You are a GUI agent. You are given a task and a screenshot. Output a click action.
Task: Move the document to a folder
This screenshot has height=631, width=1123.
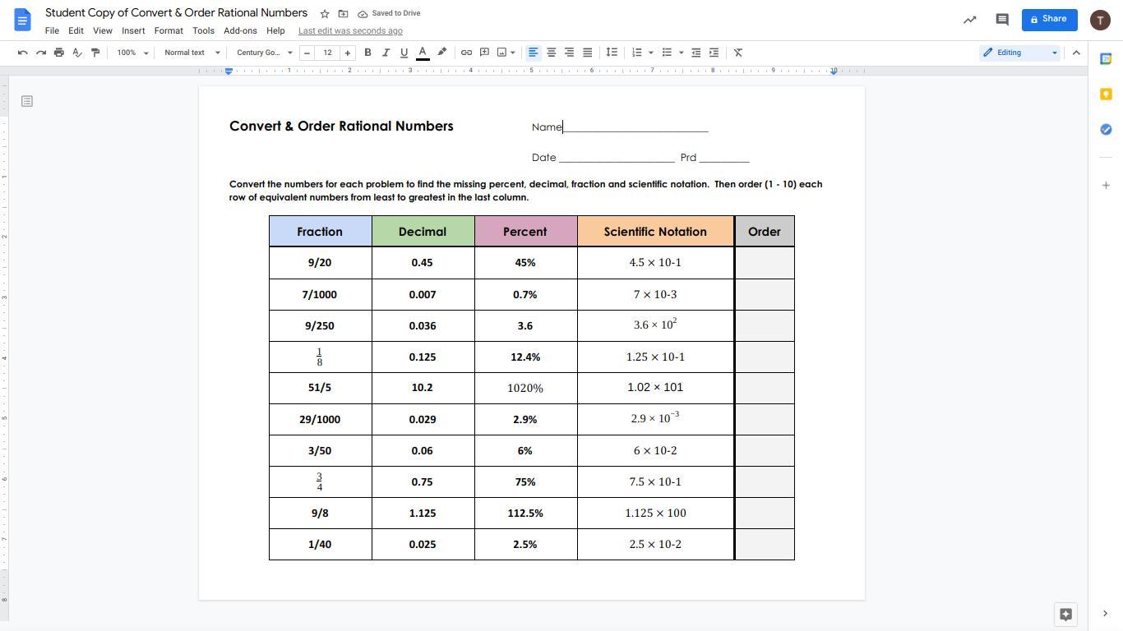point(344,14)
